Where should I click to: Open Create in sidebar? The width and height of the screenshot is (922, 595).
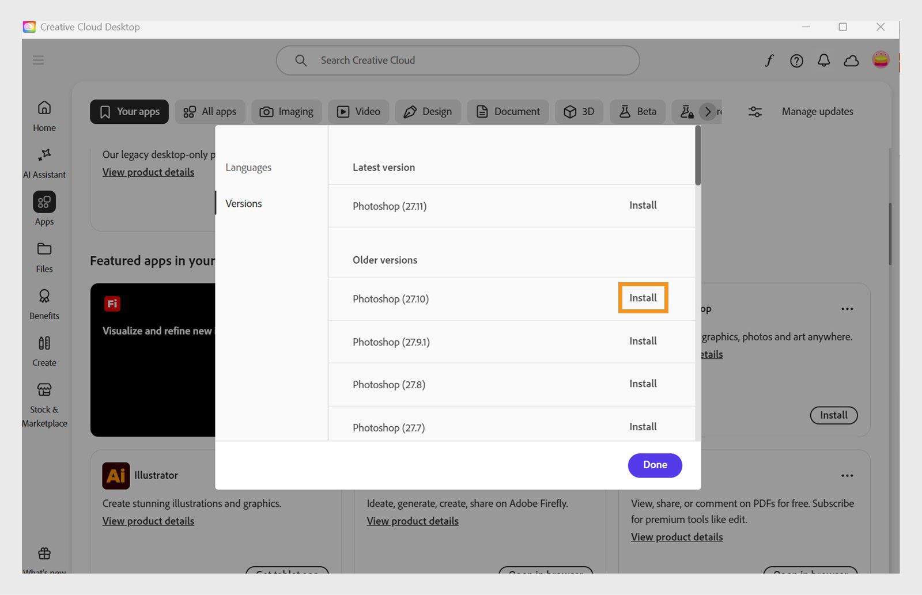coord(44,352)
